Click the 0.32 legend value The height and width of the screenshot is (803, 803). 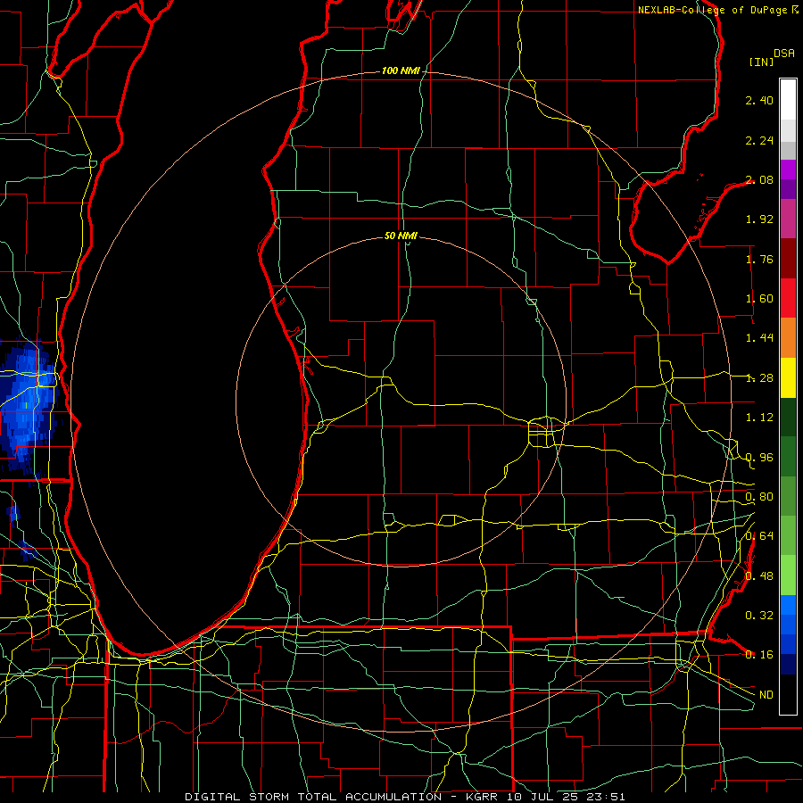(759, 615)
